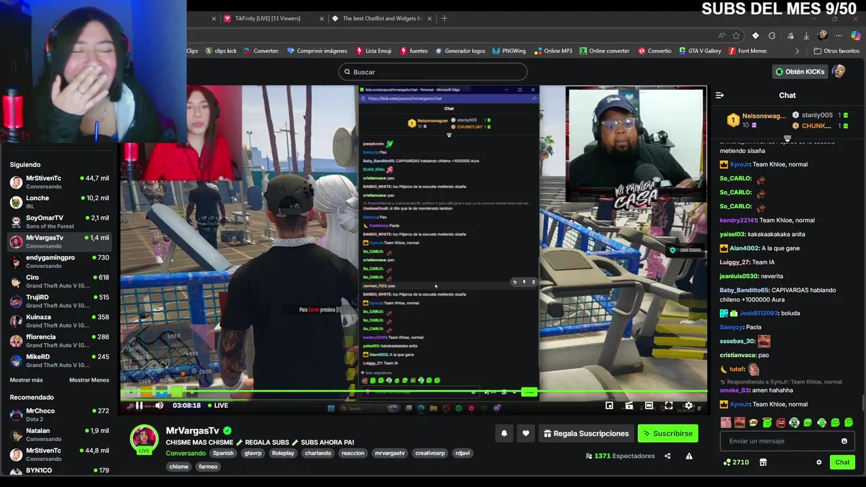Open browser downloads icon
Image resolution: width=866 pixels, height=487 pixels.
pos(806,35)
